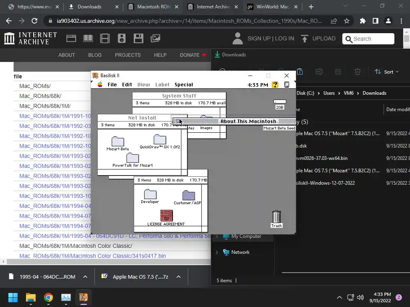Switch to the Downloads browser tab

(x=93, y=7)
